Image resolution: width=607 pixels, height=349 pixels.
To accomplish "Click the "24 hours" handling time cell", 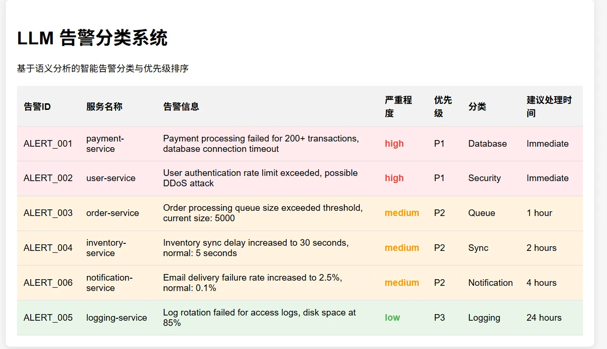I will tap(544, 318).
